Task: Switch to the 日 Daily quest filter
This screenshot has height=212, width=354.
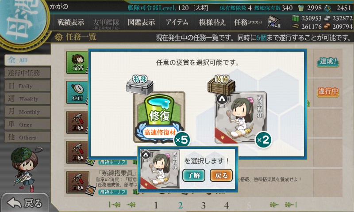Action: pos(27,86)
